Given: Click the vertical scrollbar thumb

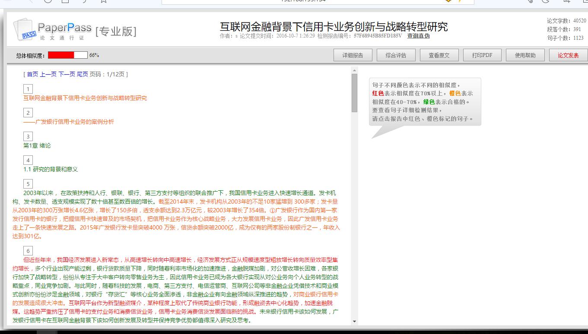Looking at the screenshot, I should click(x=354, y=93).
